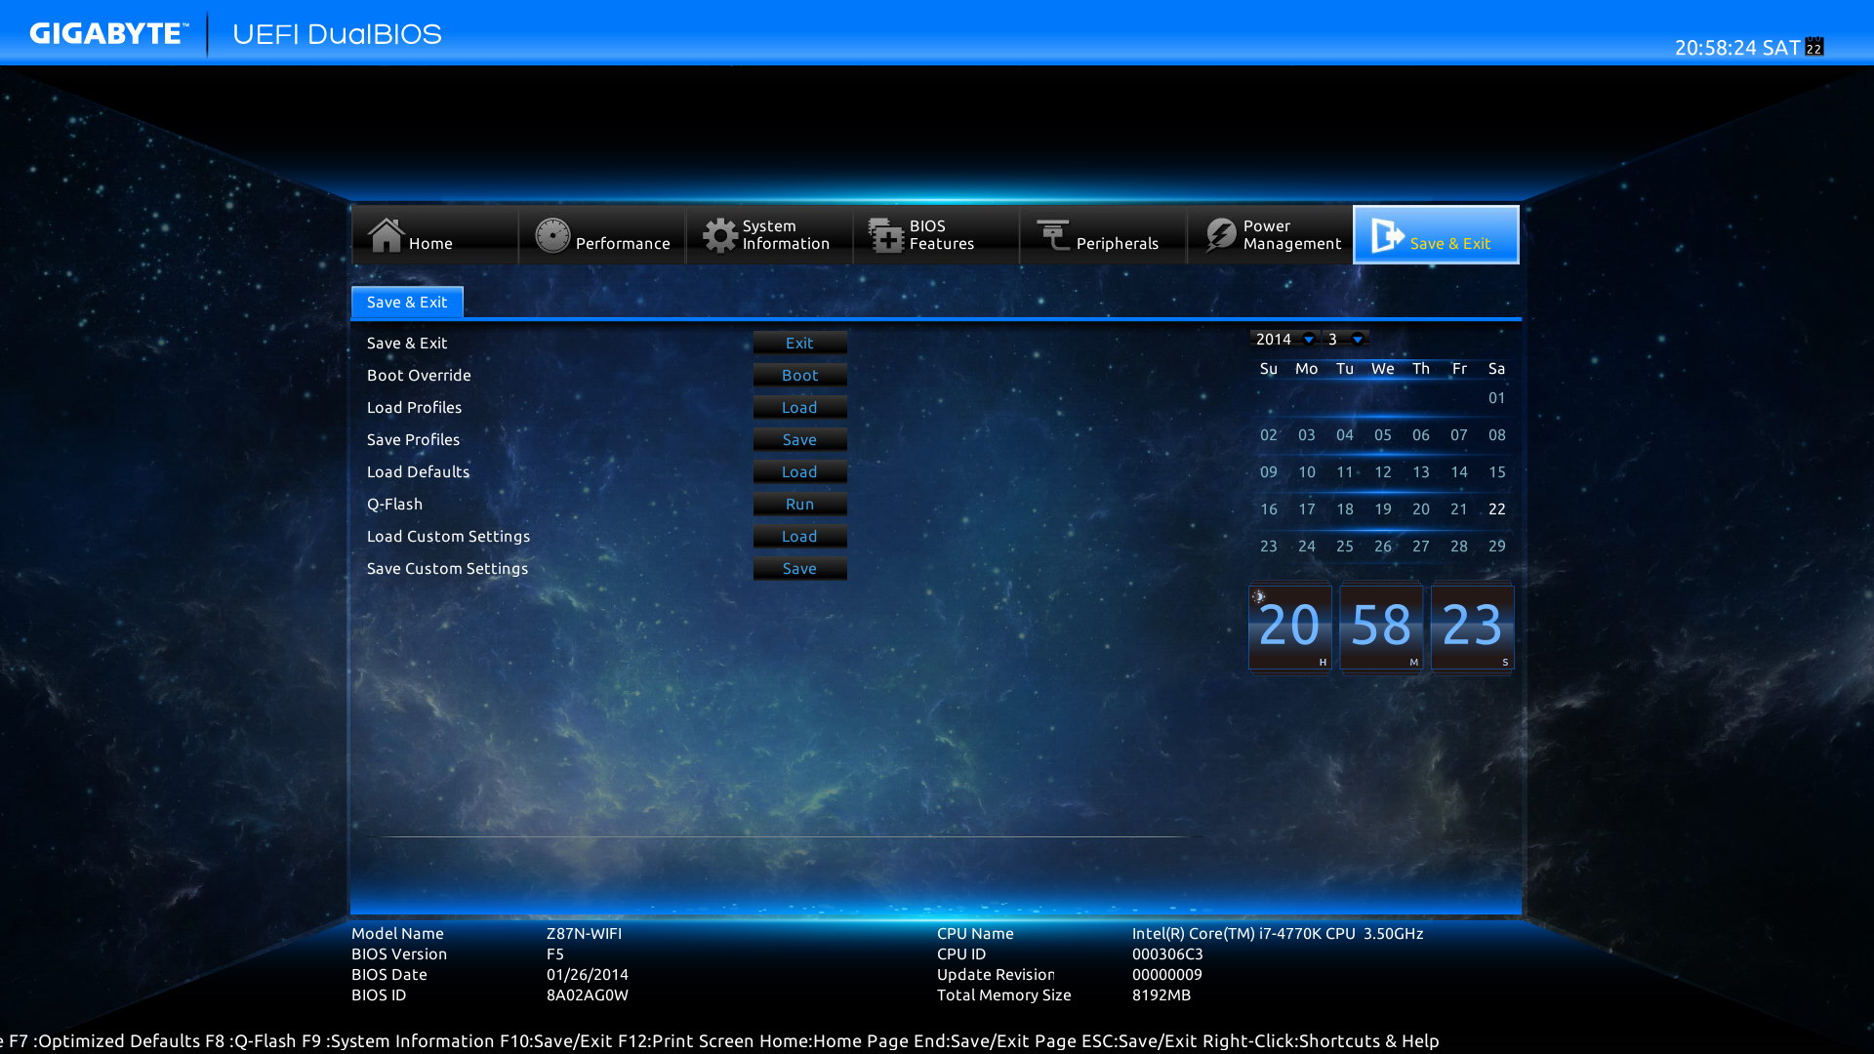Click the Z87N-WIFI model name value
1874x1054 pixels.
[x=584, y=933]
